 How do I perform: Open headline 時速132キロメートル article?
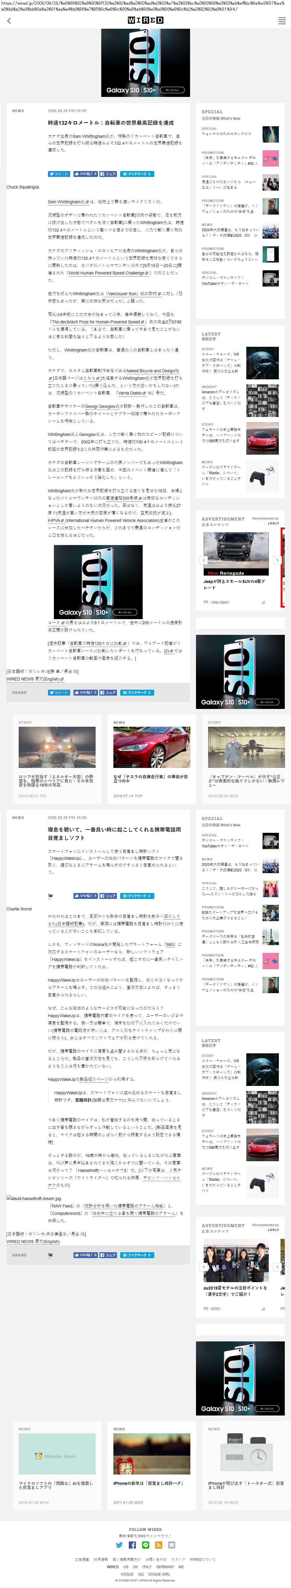pyautogui.click(x=111, y=123)
